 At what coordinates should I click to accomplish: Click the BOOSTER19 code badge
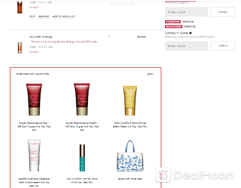point(174,27)
